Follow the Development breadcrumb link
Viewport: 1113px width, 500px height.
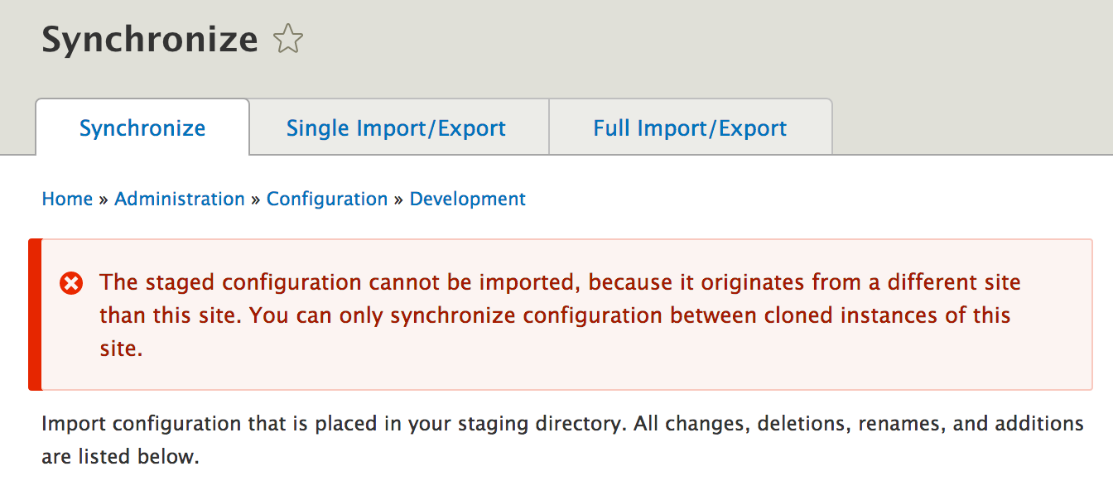468,199
